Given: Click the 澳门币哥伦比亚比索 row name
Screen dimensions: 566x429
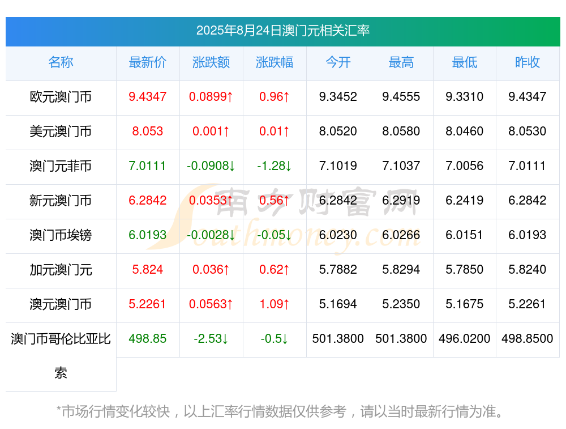Looking at the screenshot, I should (61, 356).
